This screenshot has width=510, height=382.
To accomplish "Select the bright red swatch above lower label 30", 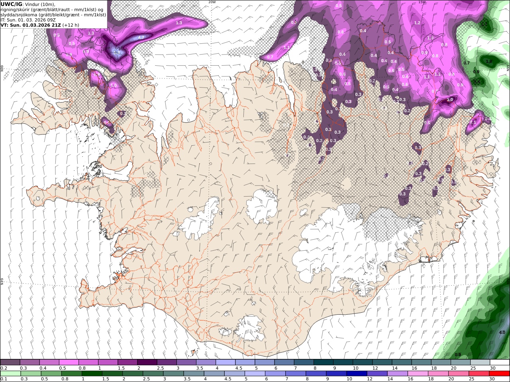I will click(x=499, y=374).
